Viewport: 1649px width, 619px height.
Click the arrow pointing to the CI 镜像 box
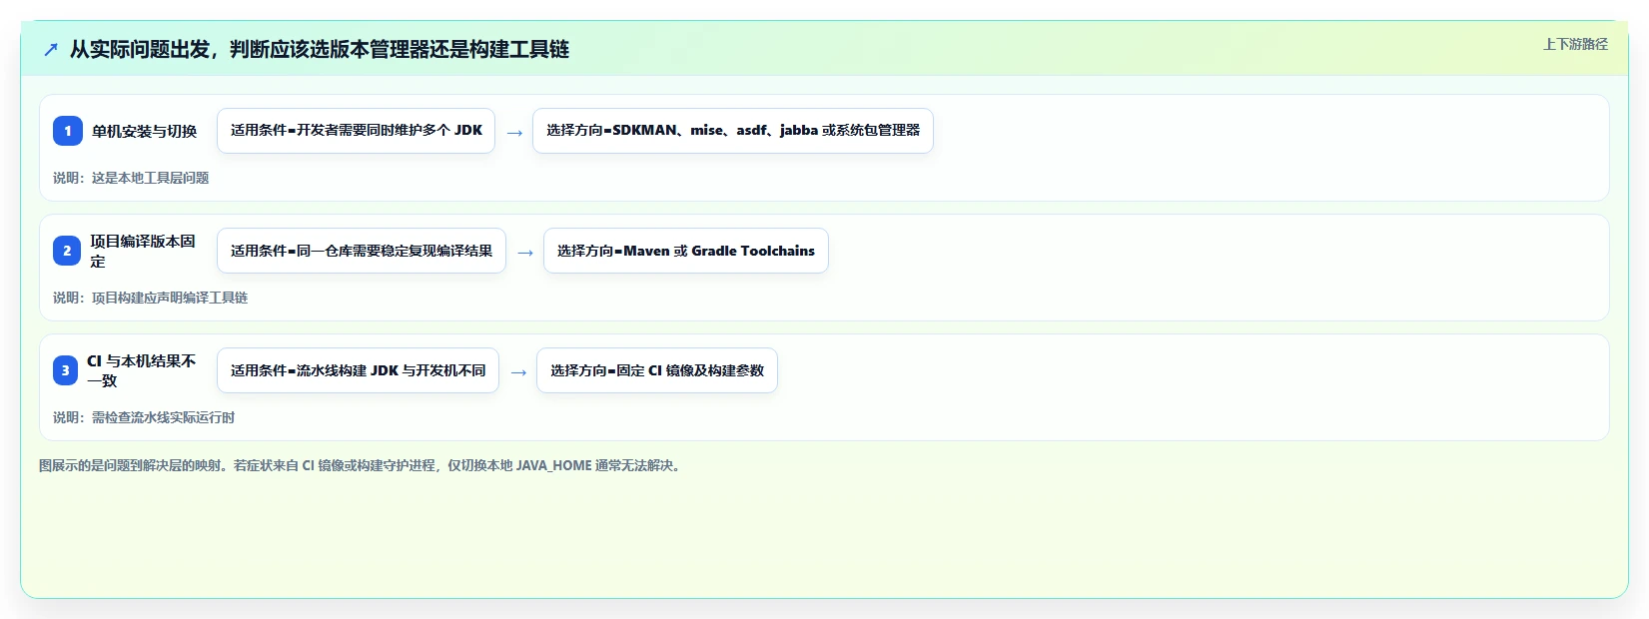tap(518, 371)
